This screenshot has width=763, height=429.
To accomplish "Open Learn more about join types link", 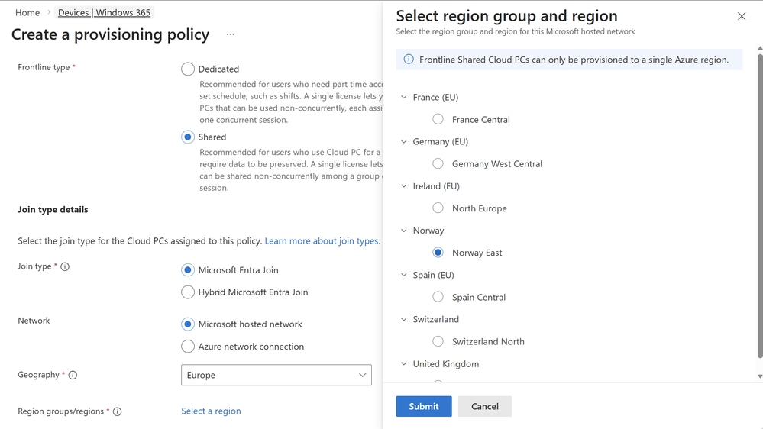I will pyautogui.click(x=322, y=241).
